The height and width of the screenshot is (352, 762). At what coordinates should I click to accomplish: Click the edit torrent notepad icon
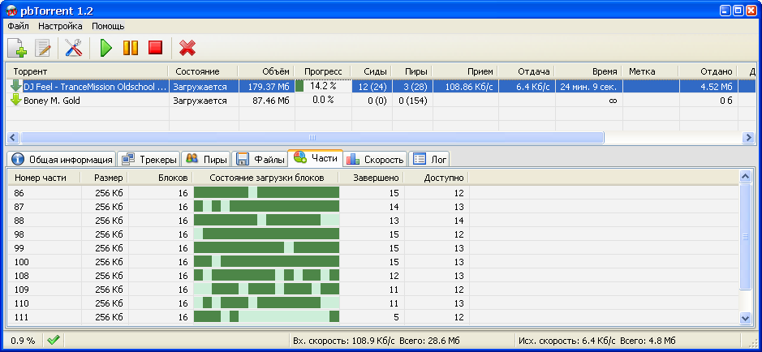click(x=43, y=48)
